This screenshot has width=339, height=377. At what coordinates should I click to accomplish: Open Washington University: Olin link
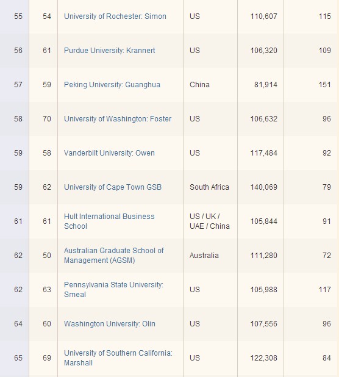[x=110, y=324]
